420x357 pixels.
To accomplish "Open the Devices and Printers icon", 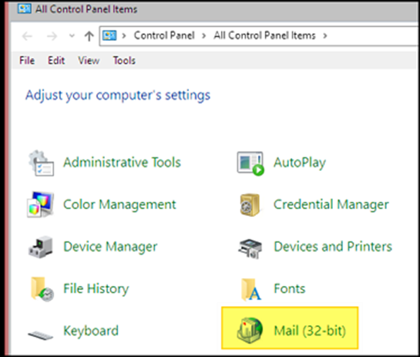I will pos(250,249).
